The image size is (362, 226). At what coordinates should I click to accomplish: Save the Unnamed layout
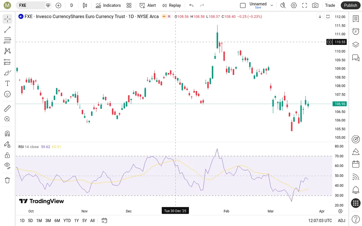pos(258,8)
